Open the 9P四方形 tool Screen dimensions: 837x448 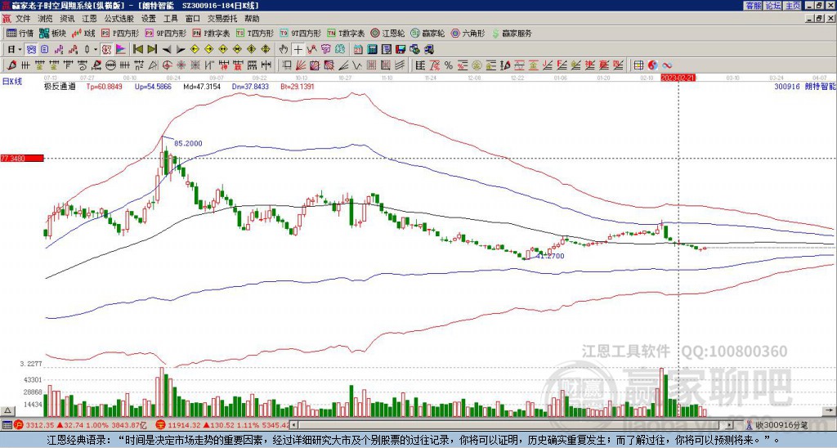click(166, 33)
